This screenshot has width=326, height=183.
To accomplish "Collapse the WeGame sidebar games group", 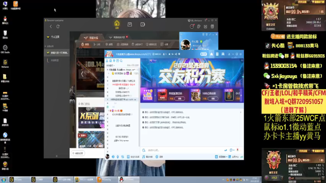I will point(46,46).
